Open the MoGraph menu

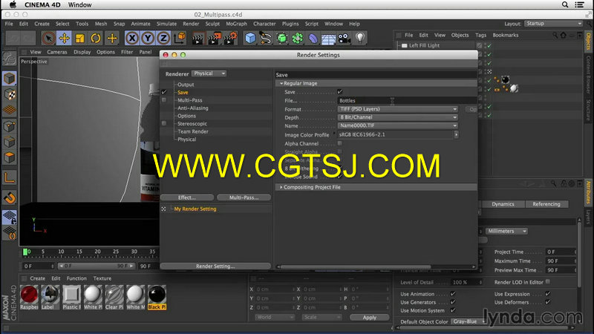pos(236,24)
